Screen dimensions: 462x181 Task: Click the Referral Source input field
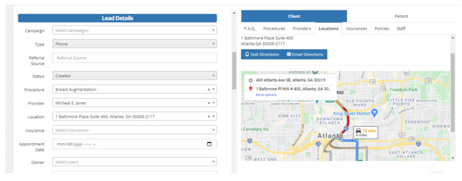(134, 58)
